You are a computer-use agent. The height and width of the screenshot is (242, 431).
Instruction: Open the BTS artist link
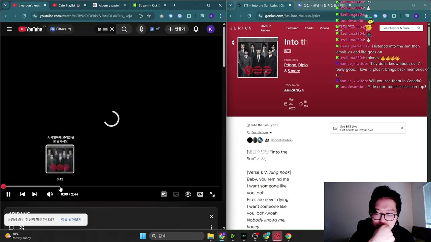point(288,51)
